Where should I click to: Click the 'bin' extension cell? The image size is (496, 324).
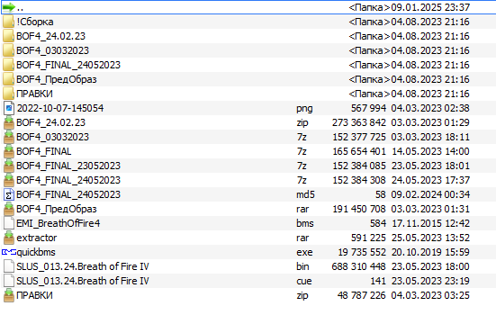302,266
